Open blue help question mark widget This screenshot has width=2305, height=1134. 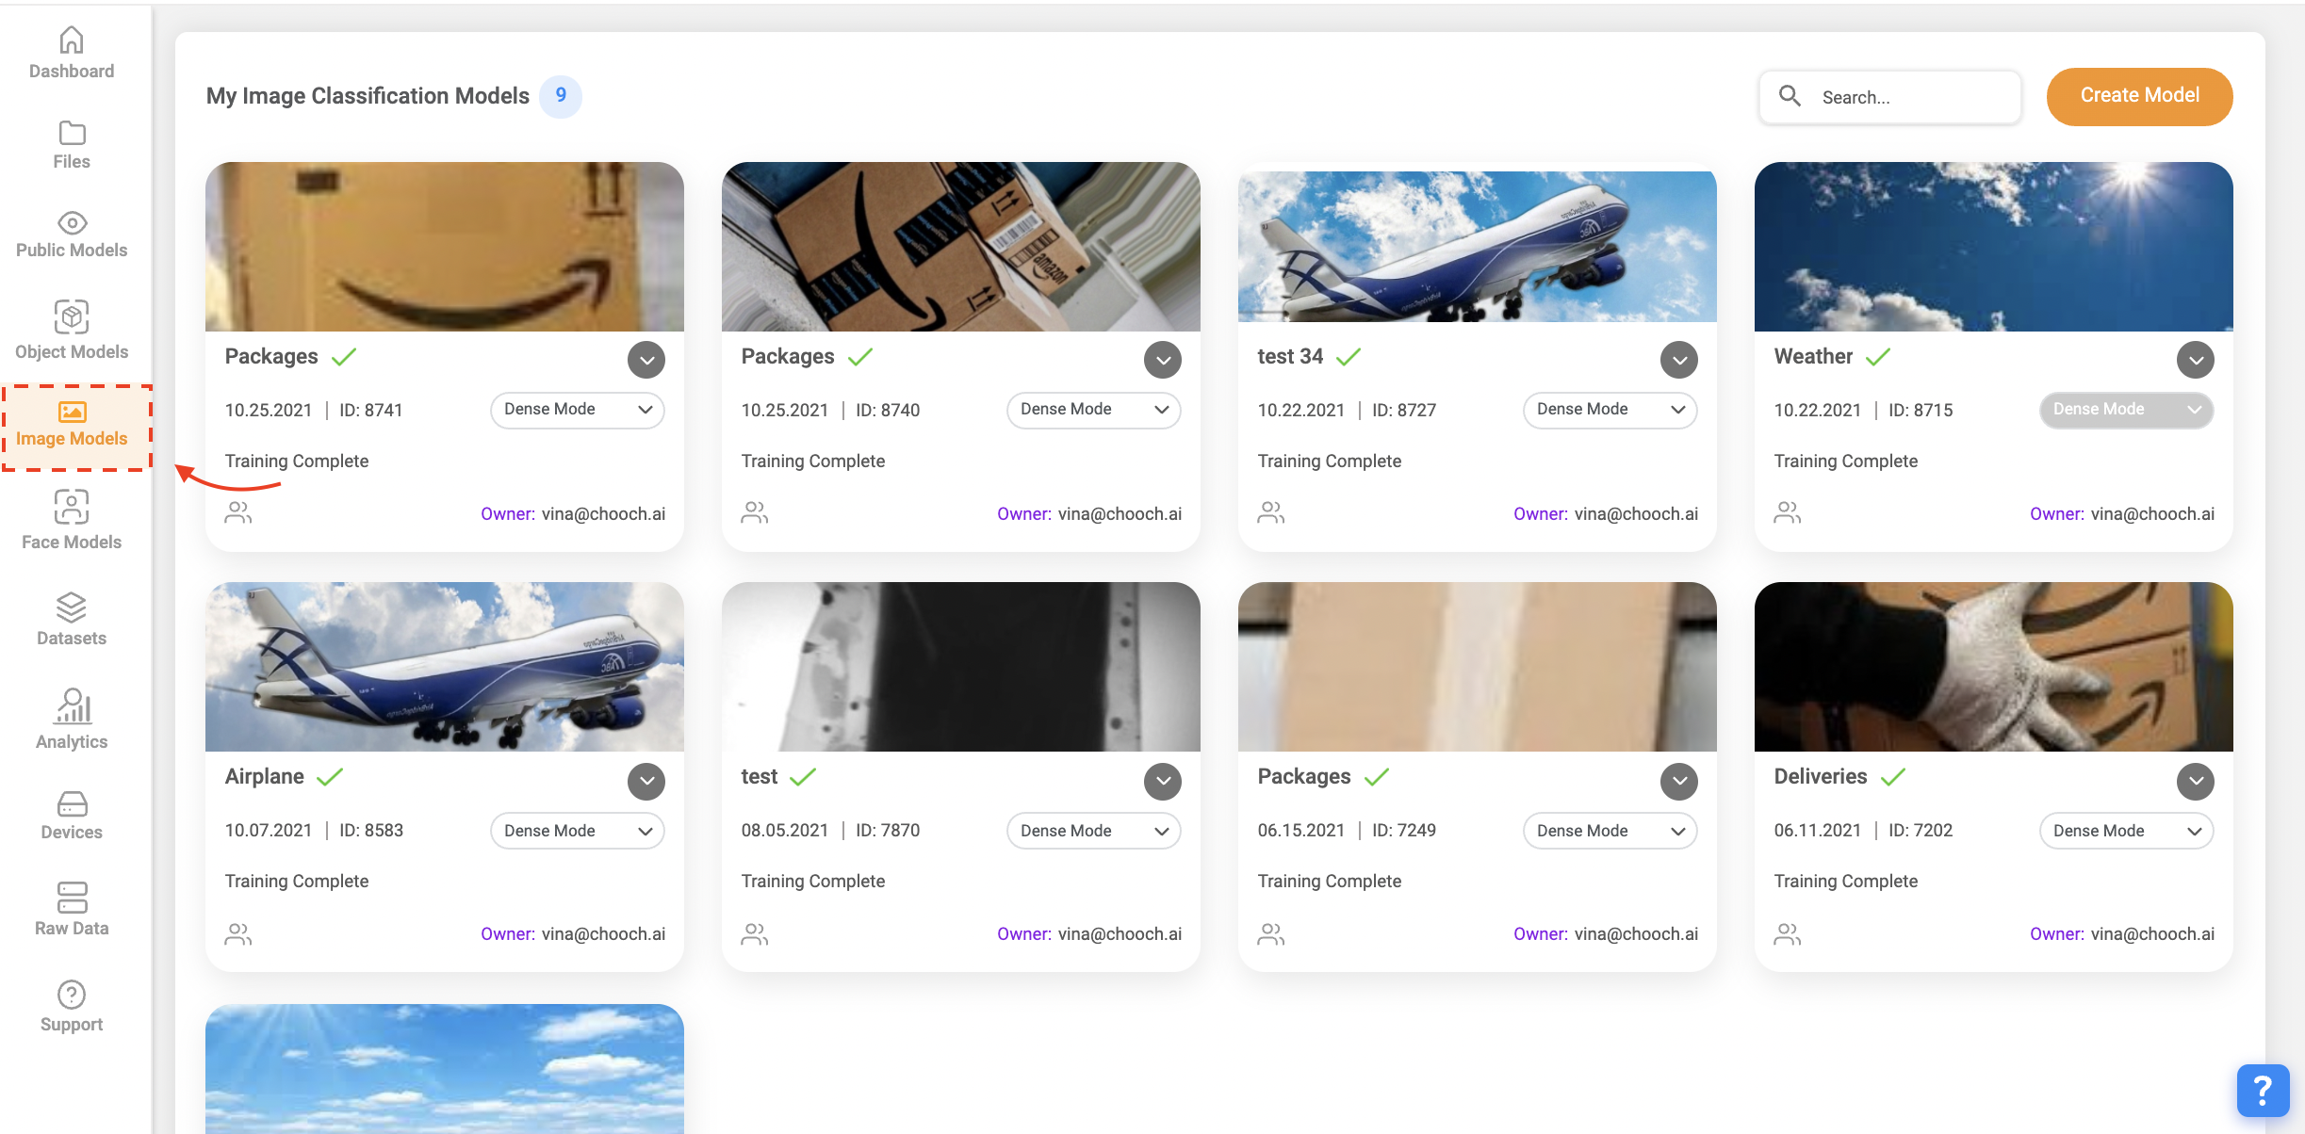[x=2262, y=1091]
